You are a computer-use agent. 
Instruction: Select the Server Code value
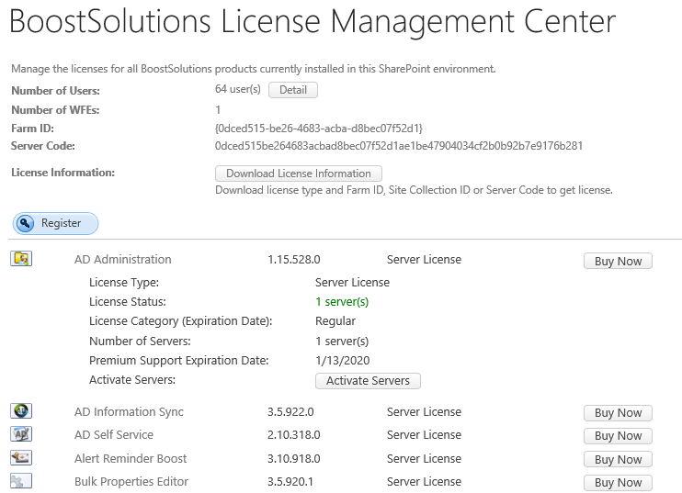click(398, 146)
